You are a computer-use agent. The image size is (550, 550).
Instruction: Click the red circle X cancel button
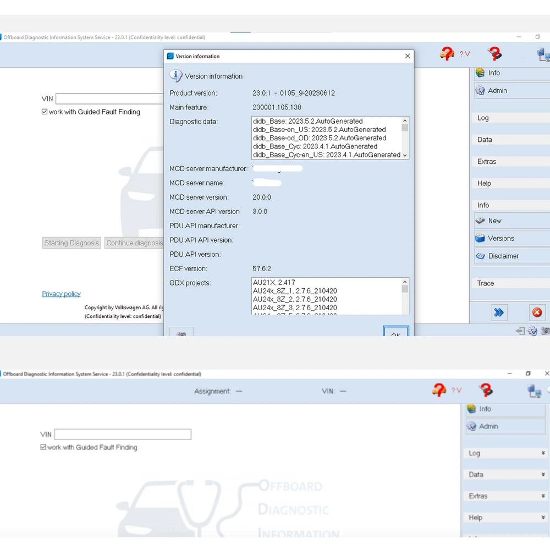coord(537,312)
